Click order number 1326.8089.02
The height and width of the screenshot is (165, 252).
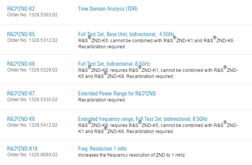[x=32, y=155]
